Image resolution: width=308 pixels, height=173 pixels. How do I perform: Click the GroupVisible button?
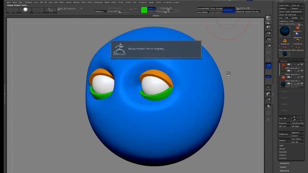(204, 9)
